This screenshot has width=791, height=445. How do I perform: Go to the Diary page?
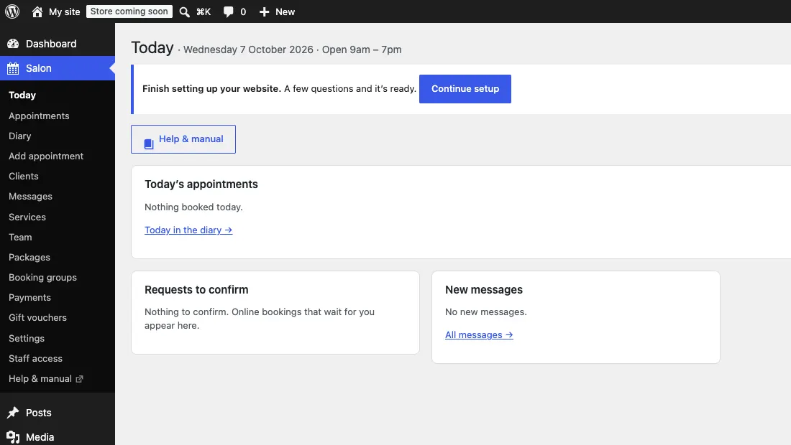pyautogui.click(x=19, y=136)
